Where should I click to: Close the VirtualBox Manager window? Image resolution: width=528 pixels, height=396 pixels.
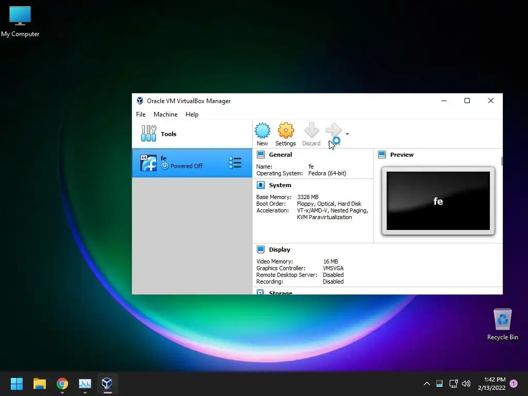point(491,101)
